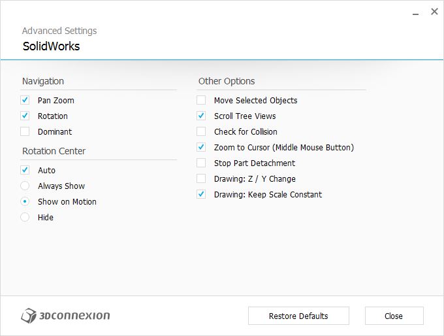444x336 pixels.
Task: Uncheck Scroll Tree Views option
Action: 201,116
